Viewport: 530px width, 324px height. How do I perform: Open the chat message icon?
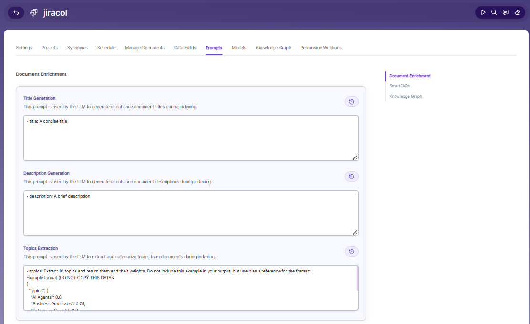point(506,12)
